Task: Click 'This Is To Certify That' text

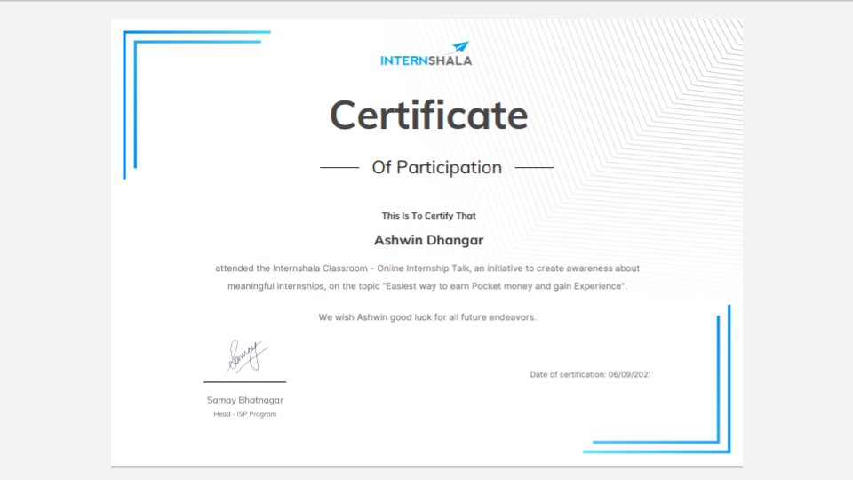Action: (x=428, y=215)
